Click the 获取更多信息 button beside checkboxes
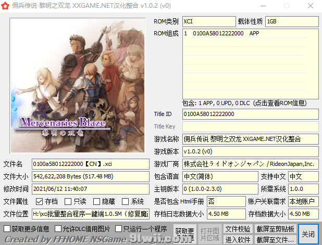322x245 pixels. (184, 234)
